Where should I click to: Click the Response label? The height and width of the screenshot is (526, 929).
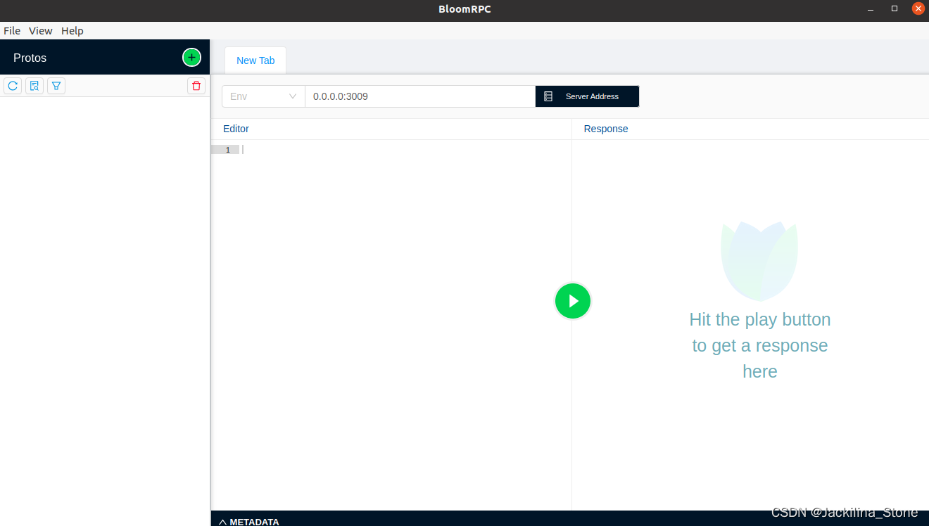pyautogui.click(x=606, y=129)
